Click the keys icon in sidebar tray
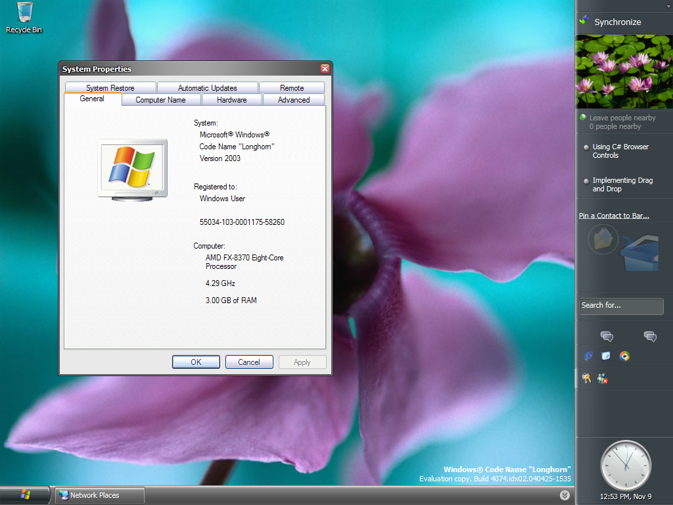 click(586, 378)
